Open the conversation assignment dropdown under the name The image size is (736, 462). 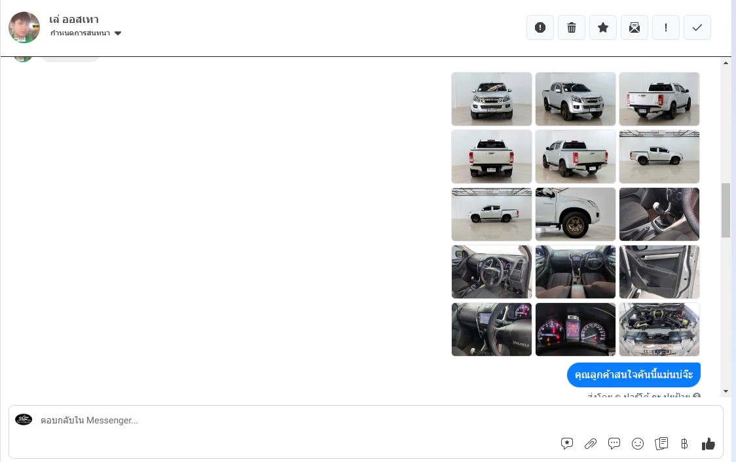(86, 33)
